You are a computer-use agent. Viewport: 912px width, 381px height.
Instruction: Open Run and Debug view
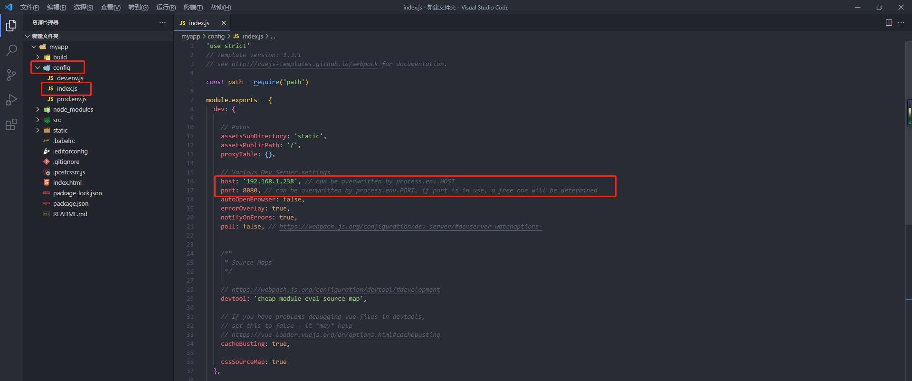pos(11,100)
